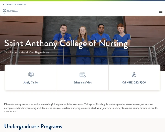Click the phone call icon
The width and height of the screenshot is (165, 132).
point(134,75)
